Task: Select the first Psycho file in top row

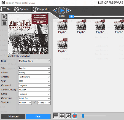Action: pos(62,27)
